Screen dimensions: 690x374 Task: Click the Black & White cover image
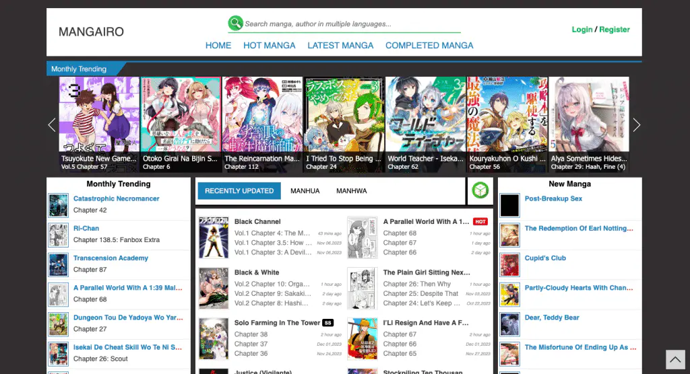[214, 289]
